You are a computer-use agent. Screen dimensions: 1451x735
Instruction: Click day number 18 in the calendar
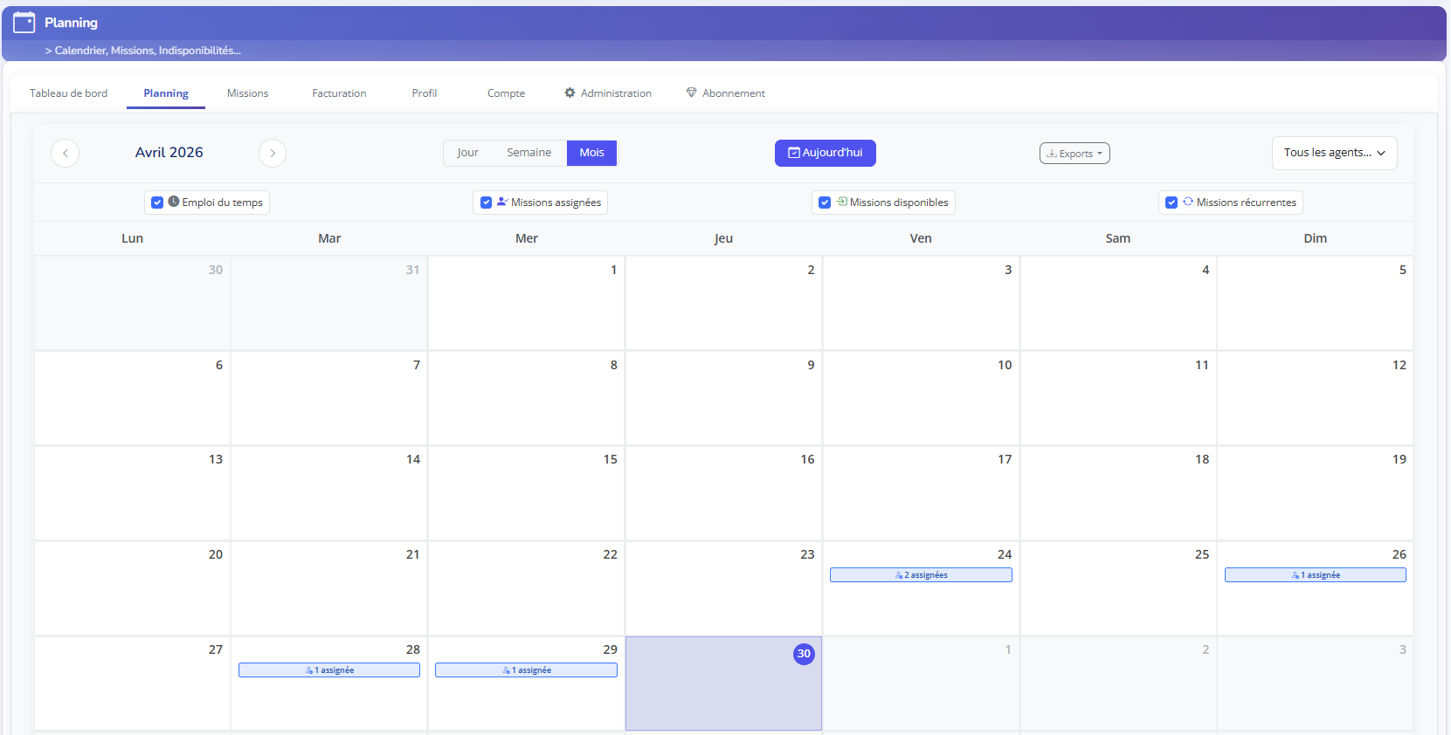(1202, 459)
